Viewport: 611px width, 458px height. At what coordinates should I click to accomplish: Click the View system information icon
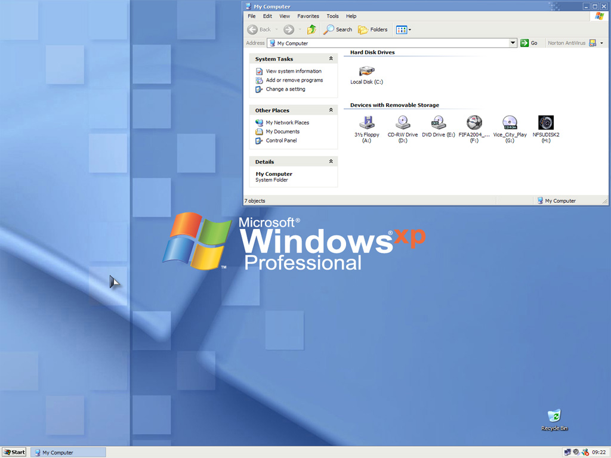point(259,72)
